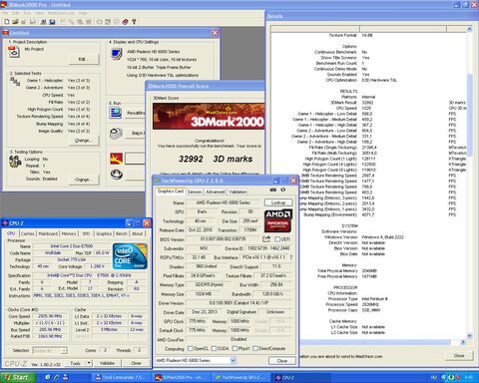Click the help question-mark icon in 3DMark toolbar
Image resolution: width=479 pixels, height=383 pixels.
click(134, 22)
